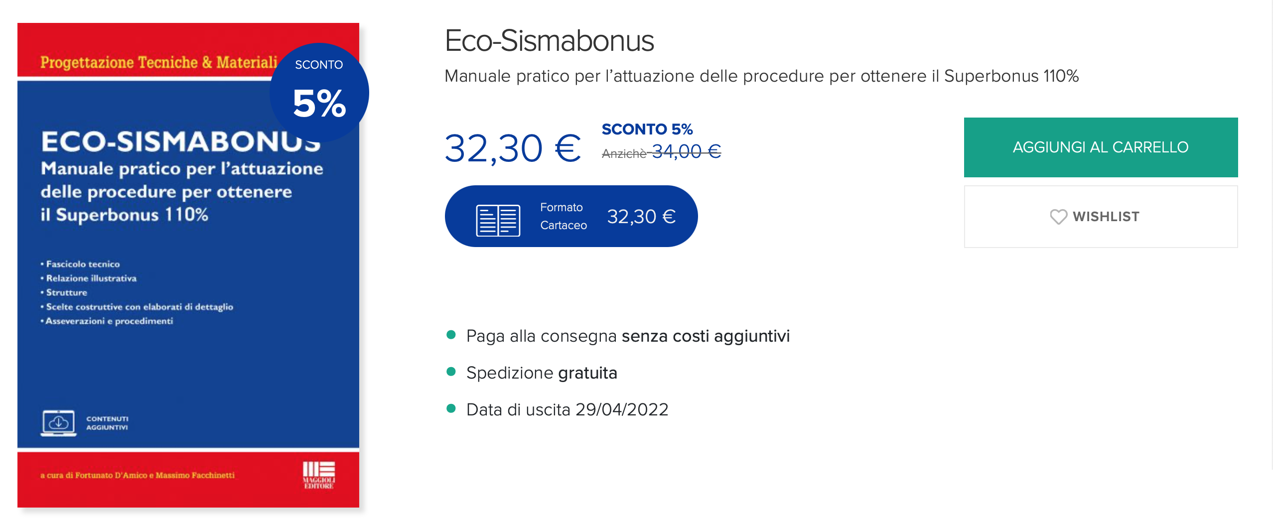Image resolution: width=1273 pixels, height=524 pixels.
Task: Click the Data di uscita 29/04/2022 line
Action: (x=567, y=409)
